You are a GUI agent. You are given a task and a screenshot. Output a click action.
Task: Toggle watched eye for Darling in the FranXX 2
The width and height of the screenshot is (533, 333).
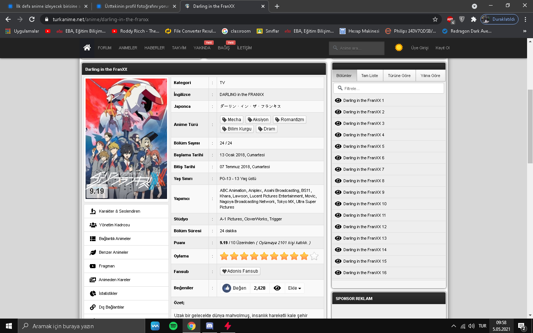point(338,112)
